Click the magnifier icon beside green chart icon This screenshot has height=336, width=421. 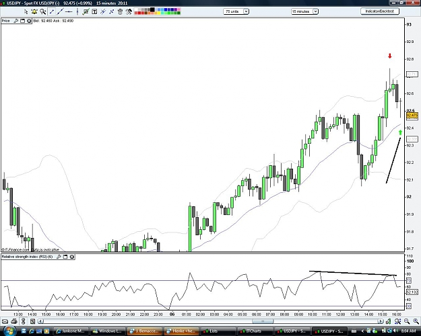(398, 321)
